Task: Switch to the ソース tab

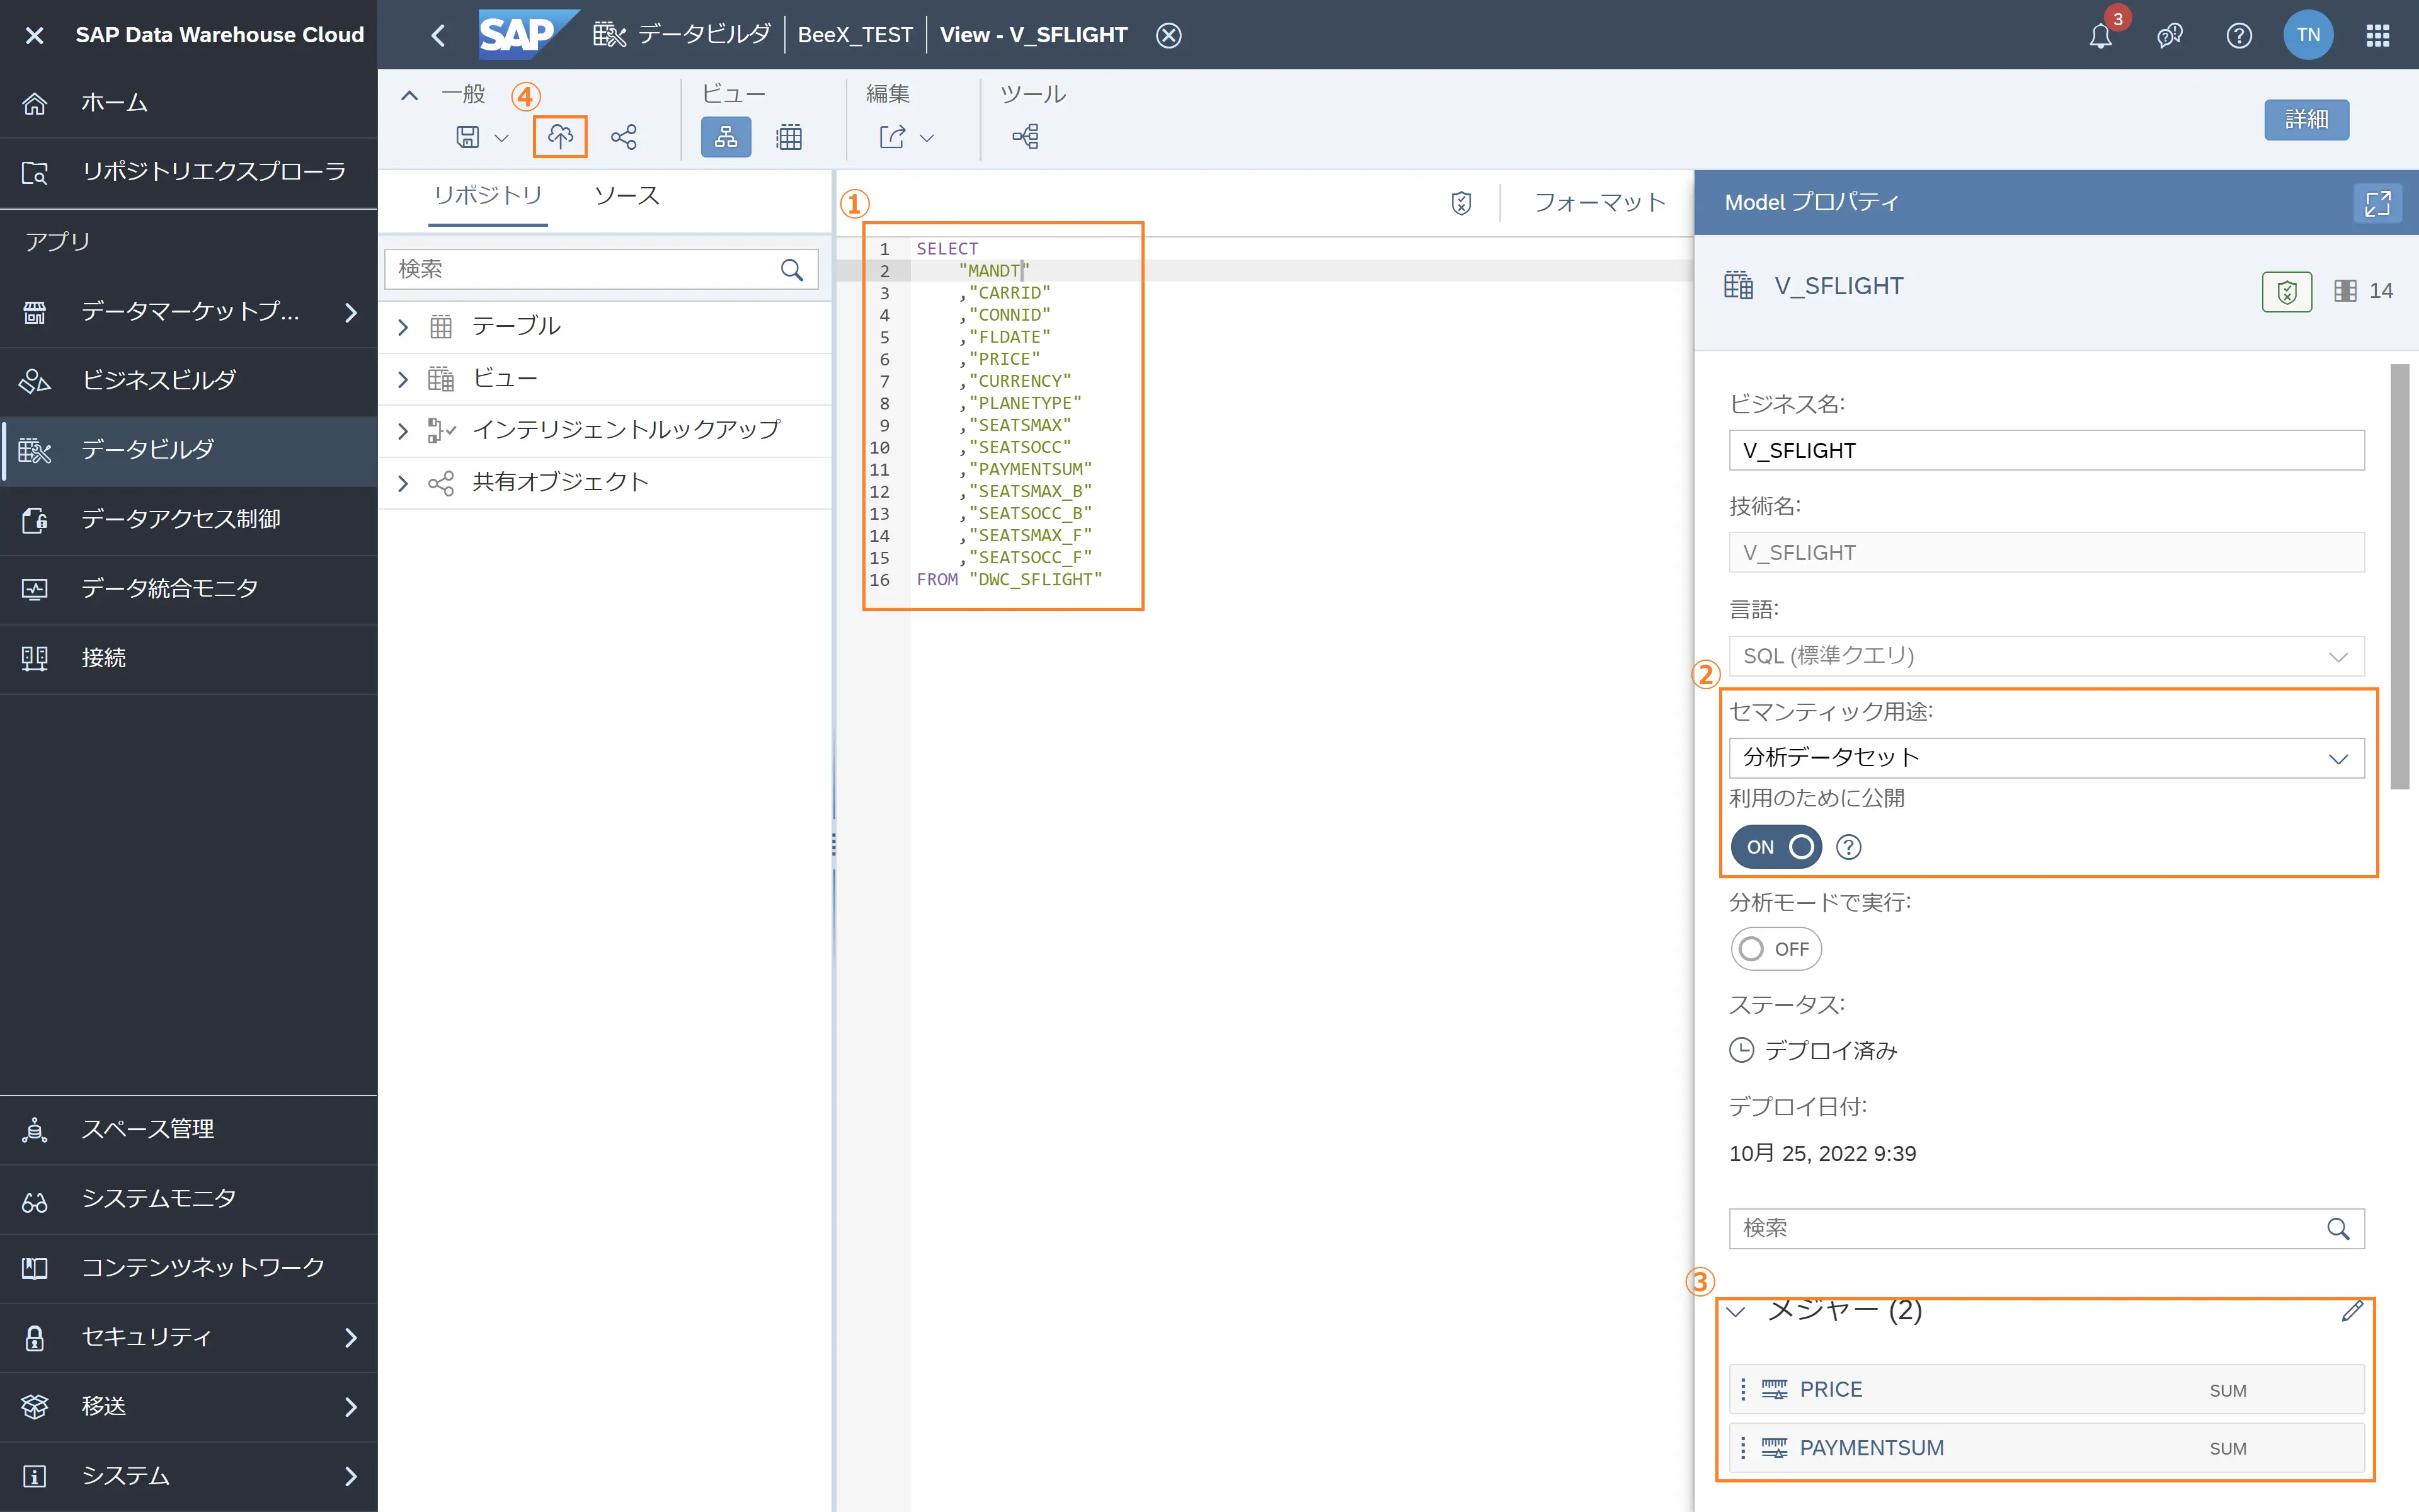Action: pos(627,196)
